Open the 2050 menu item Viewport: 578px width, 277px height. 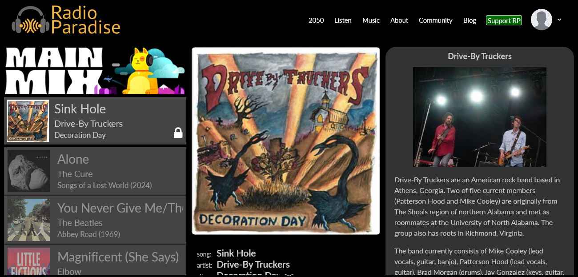point(316,20)
